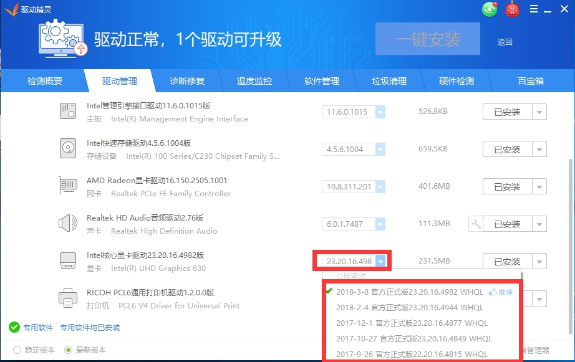Click size value 401.6MB
This screenshot has width=575, height=362.
434,186
